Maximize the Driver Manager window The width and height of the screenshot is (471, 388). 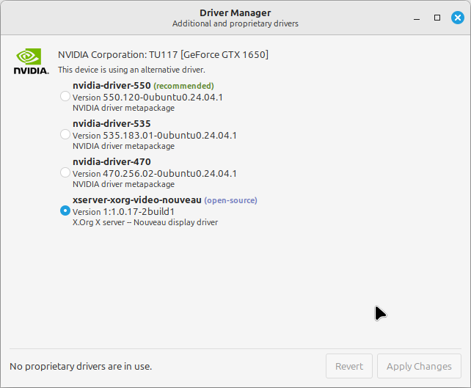coord(437,18)
